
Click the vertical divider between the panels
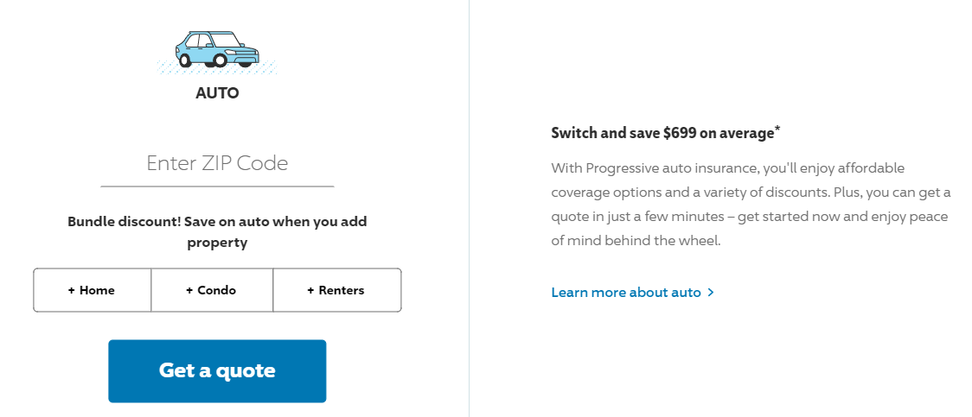tap(469, 207)
